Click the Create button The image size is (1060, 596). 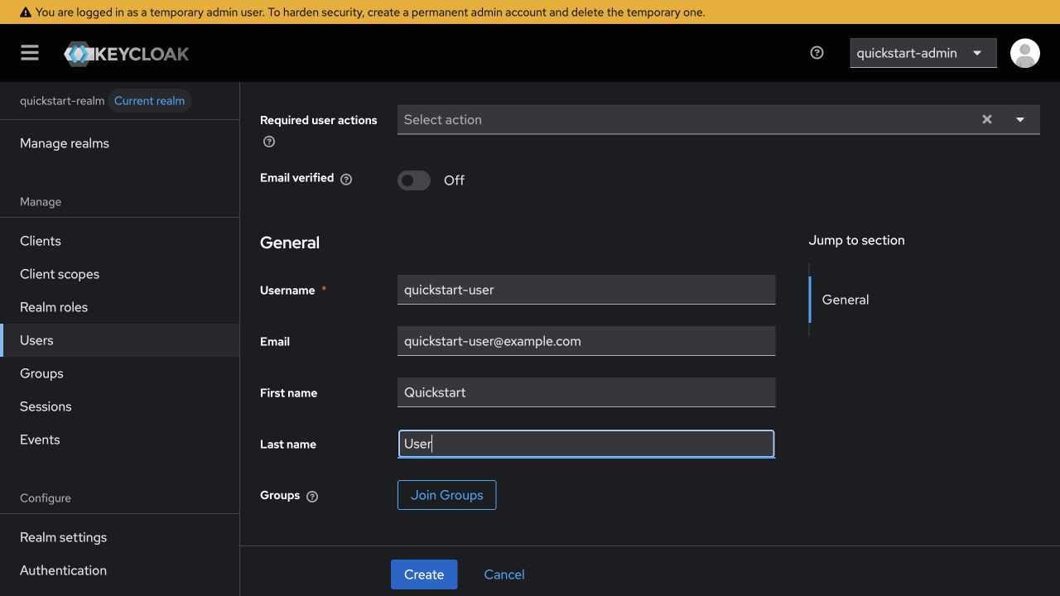point(424,574)
